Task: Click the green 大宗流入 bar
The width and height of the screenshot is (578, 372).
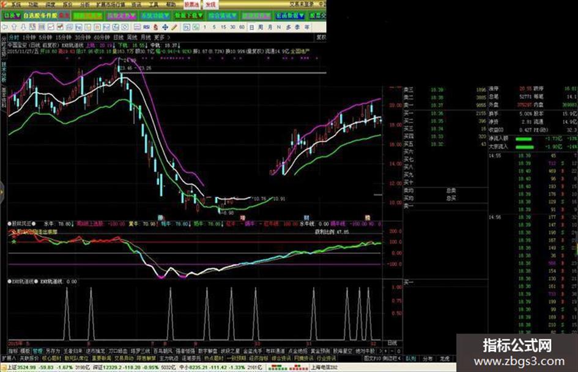Action: [x=525, y=147]
